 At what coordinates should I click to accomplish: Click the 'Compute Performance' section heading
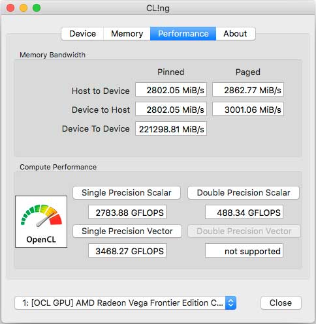click(58, 167)
